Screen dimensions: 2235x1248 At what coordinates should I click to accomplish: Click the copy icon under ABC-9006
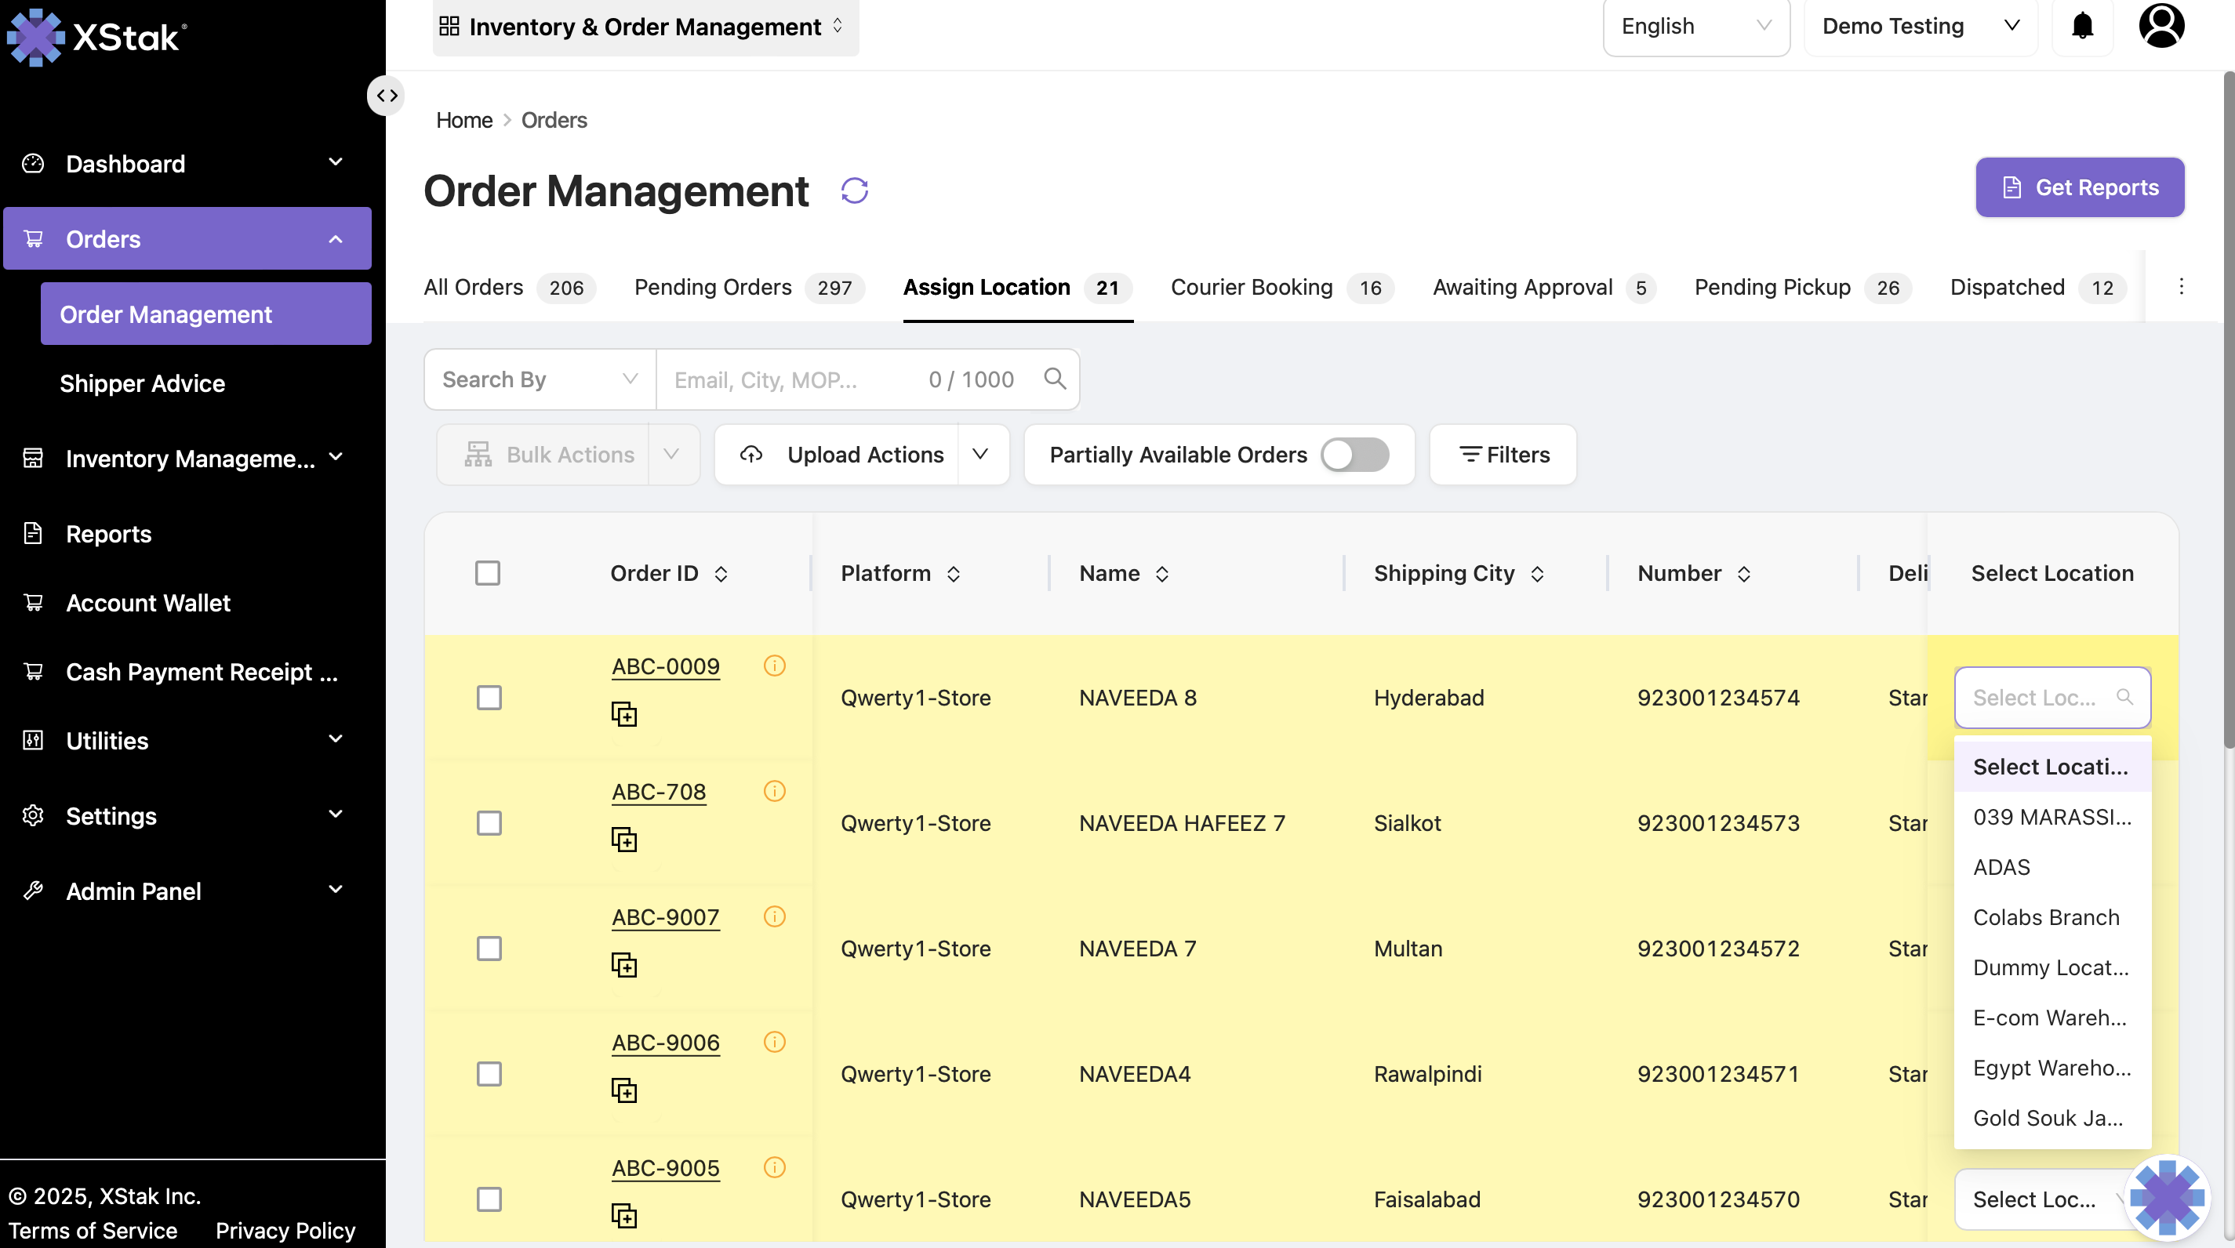(x=623, y=1091)
